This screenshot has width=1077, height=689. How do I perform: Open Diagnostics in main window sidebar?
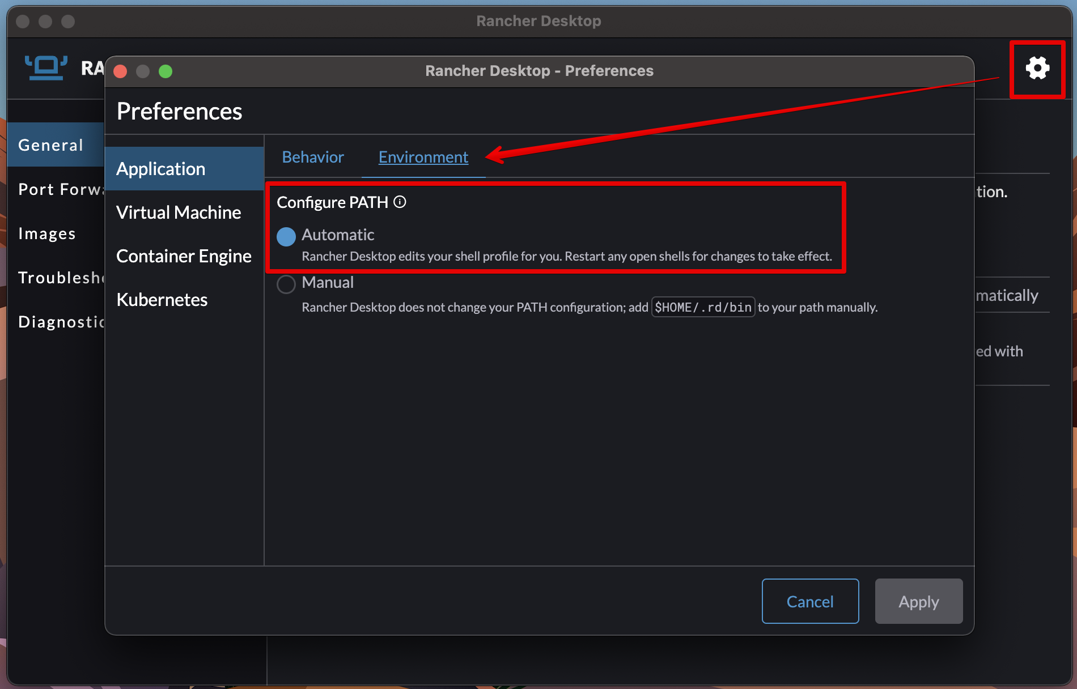(x=56, y=321)
